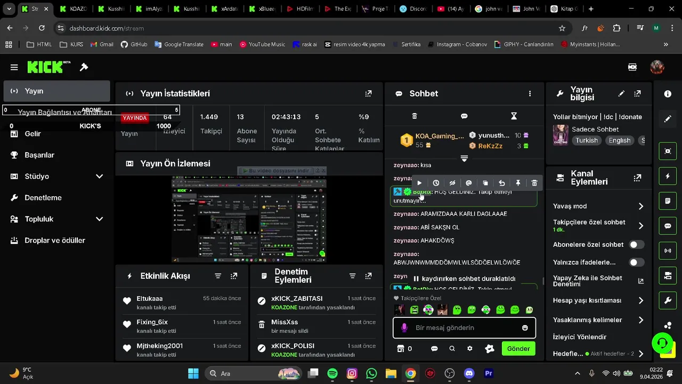
Task: Delete the message with the message toolbar trash icon
Action: point(534,183)
